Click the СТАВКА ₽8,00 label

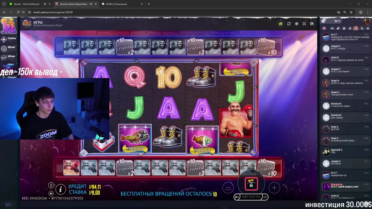(85, 192)
